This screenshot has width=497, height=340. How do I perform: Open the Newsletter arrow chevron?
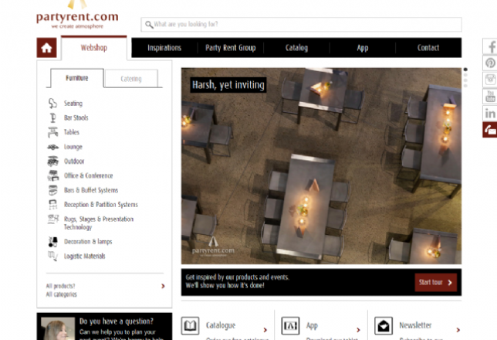pos(458,330)
